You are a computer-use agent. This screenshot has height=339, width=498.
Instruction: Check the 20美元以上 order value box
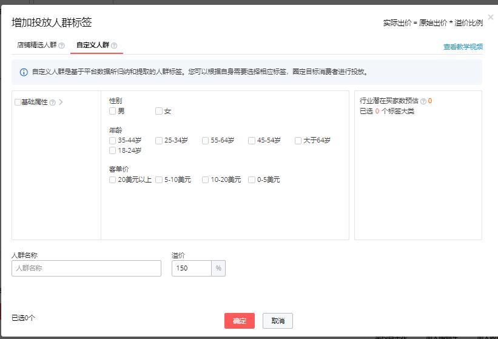click(112, 180)
